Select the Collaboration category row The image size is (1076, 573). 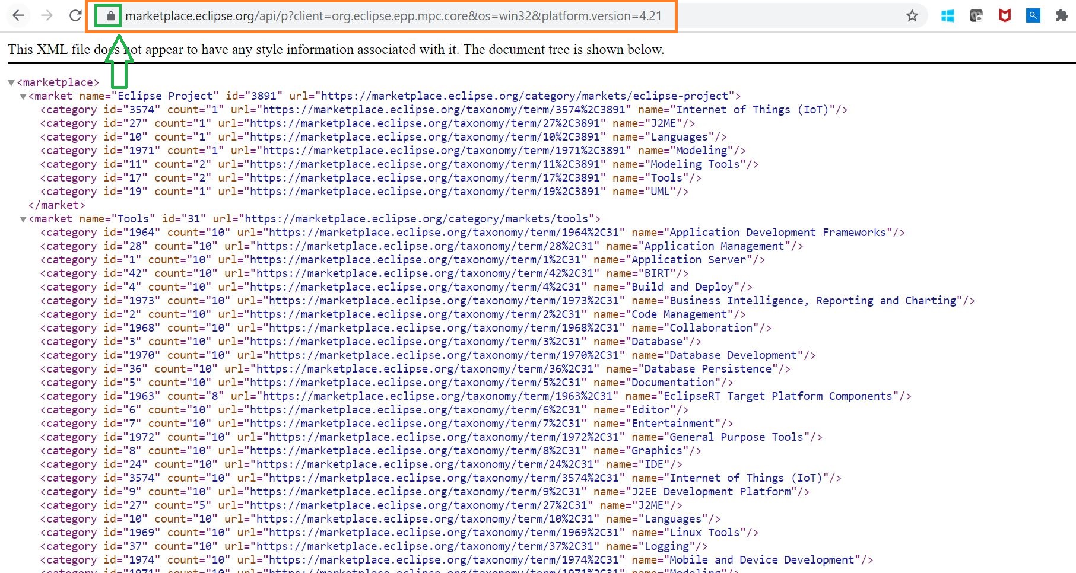click(406, 328)
